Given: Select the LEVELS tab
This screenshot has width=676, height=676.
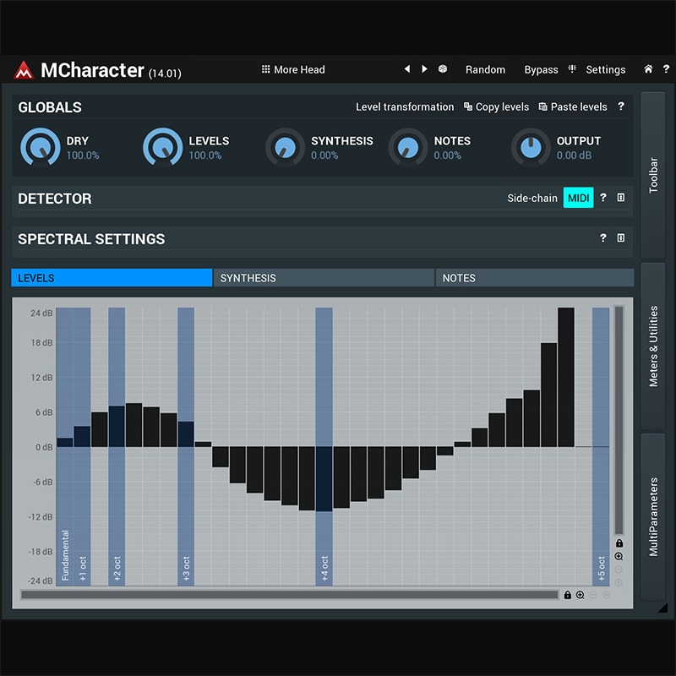Looking at the screenshot, I should (x=112, y=278).
